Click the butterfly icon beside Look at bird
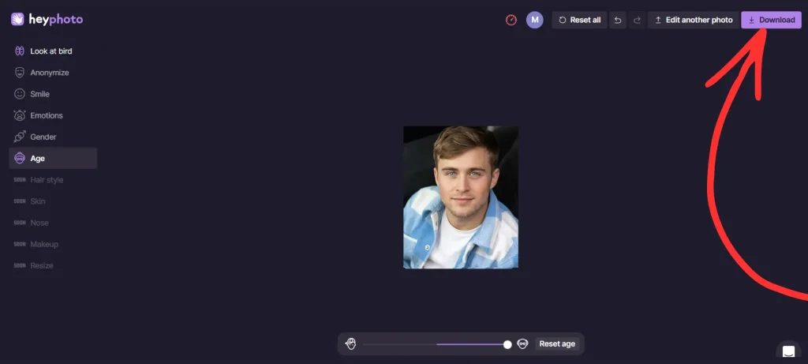Screen dimensions: 808x364 pyautogui.click(x=20, y=51)
